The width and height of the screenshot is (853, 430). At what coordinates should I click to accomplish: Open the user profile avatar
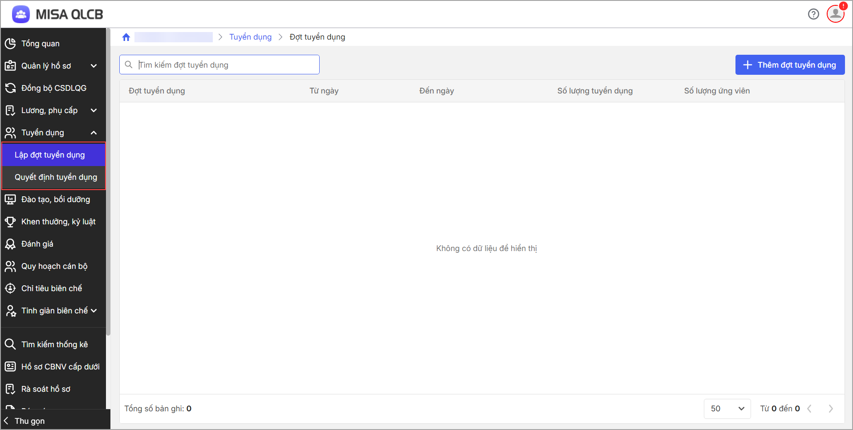coord(836,14)
